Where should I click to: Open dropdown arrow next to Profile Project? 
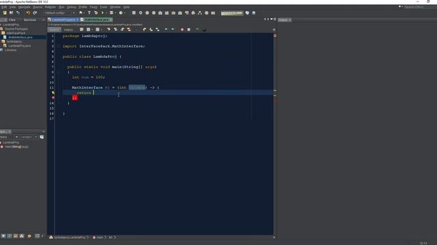[x=124, y=13]
